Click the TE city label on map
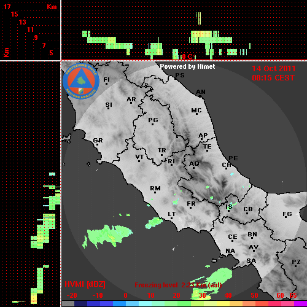This screenshot has width=307, height=307. pyautogui.click(x=208, y=147)
